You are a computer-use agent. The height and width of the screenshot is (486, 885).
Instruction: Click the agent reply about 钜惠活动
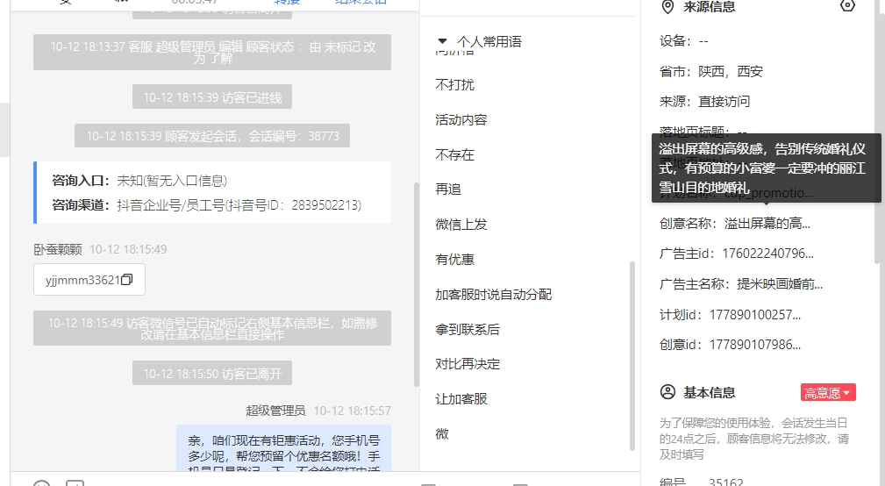[x=284, y=450]
